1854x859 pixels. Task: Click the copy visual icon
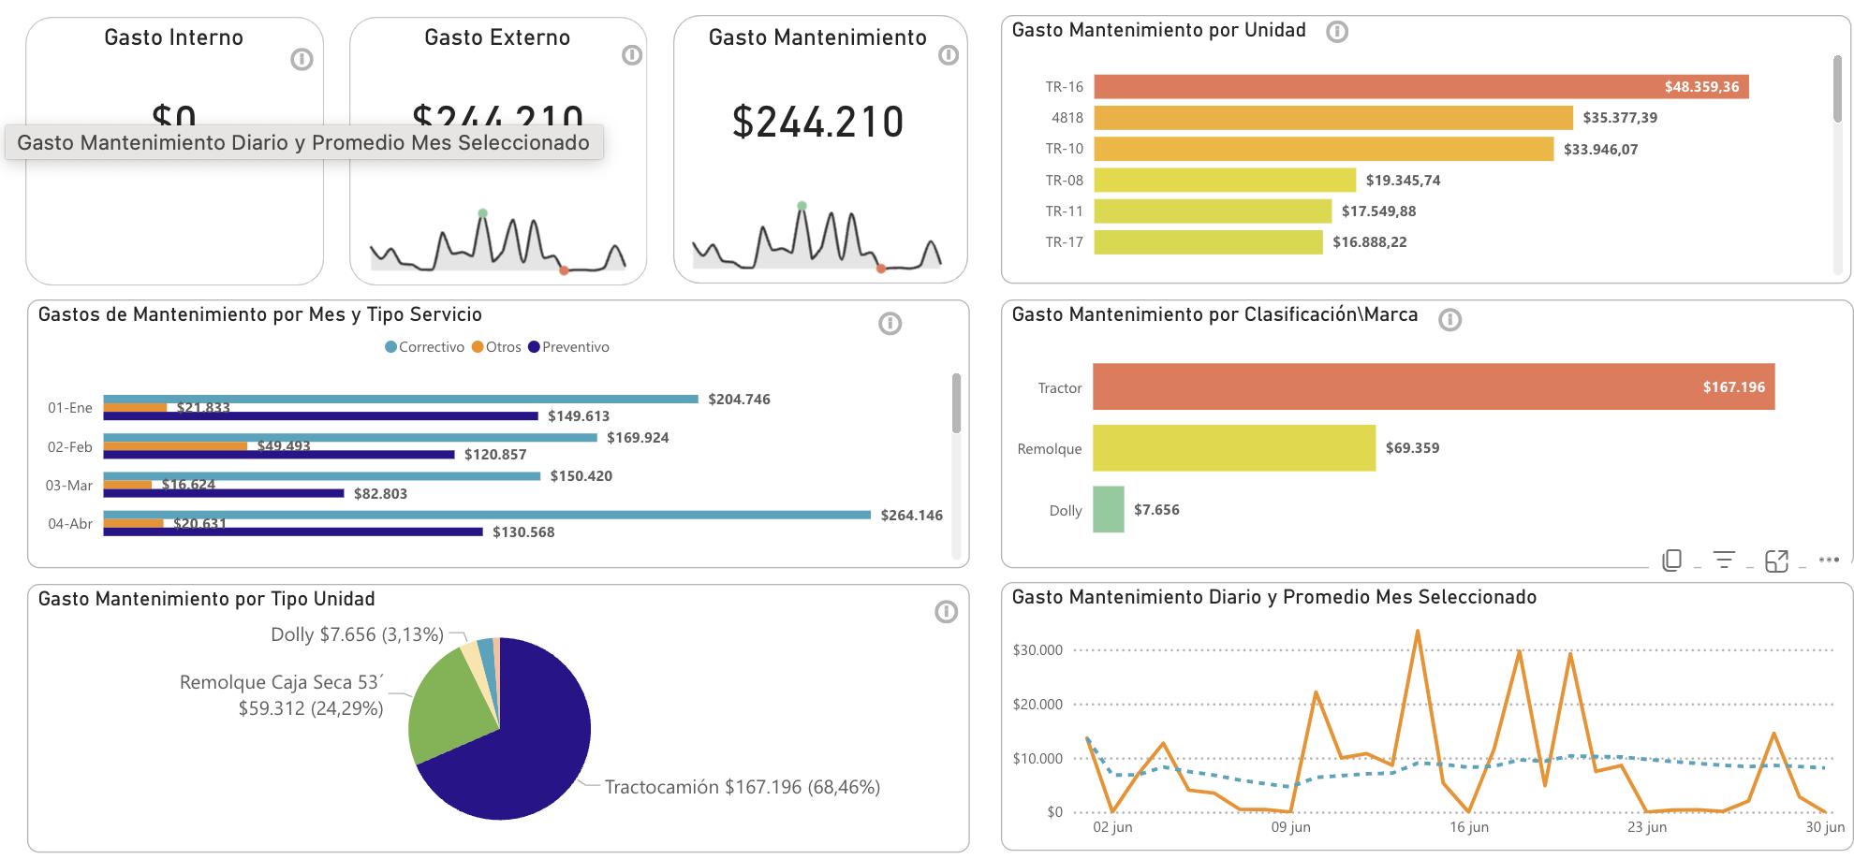(x=1671, y=561)
